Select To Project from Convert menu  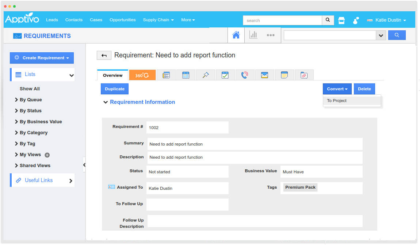pos(337,101)
